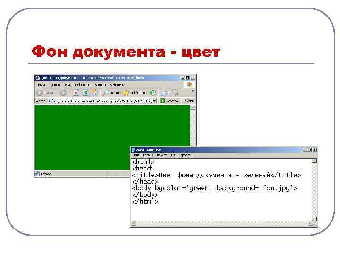Click the Notepad icon in color window title

(x=133, y=150)
